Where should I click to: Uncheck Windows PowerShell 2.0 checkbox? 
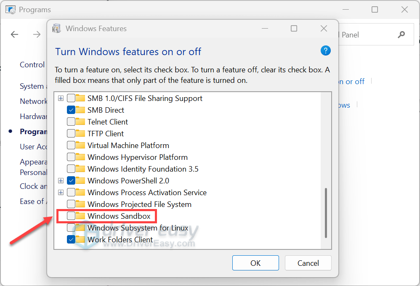coord(71,180)
